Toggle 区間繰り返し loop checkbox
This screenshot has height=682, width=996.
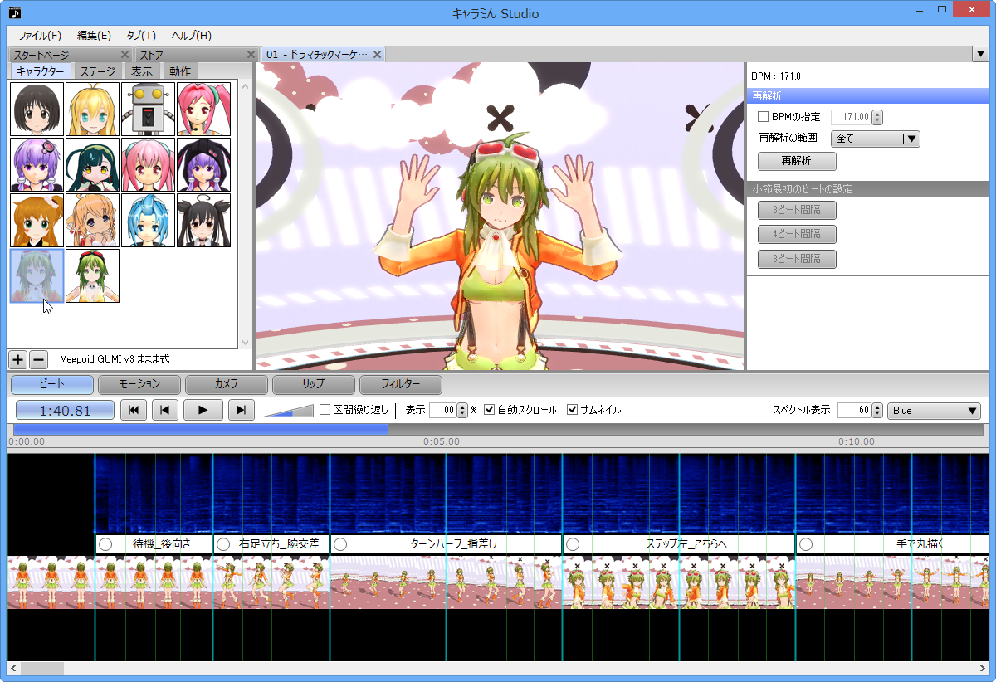tap(325, 410)
